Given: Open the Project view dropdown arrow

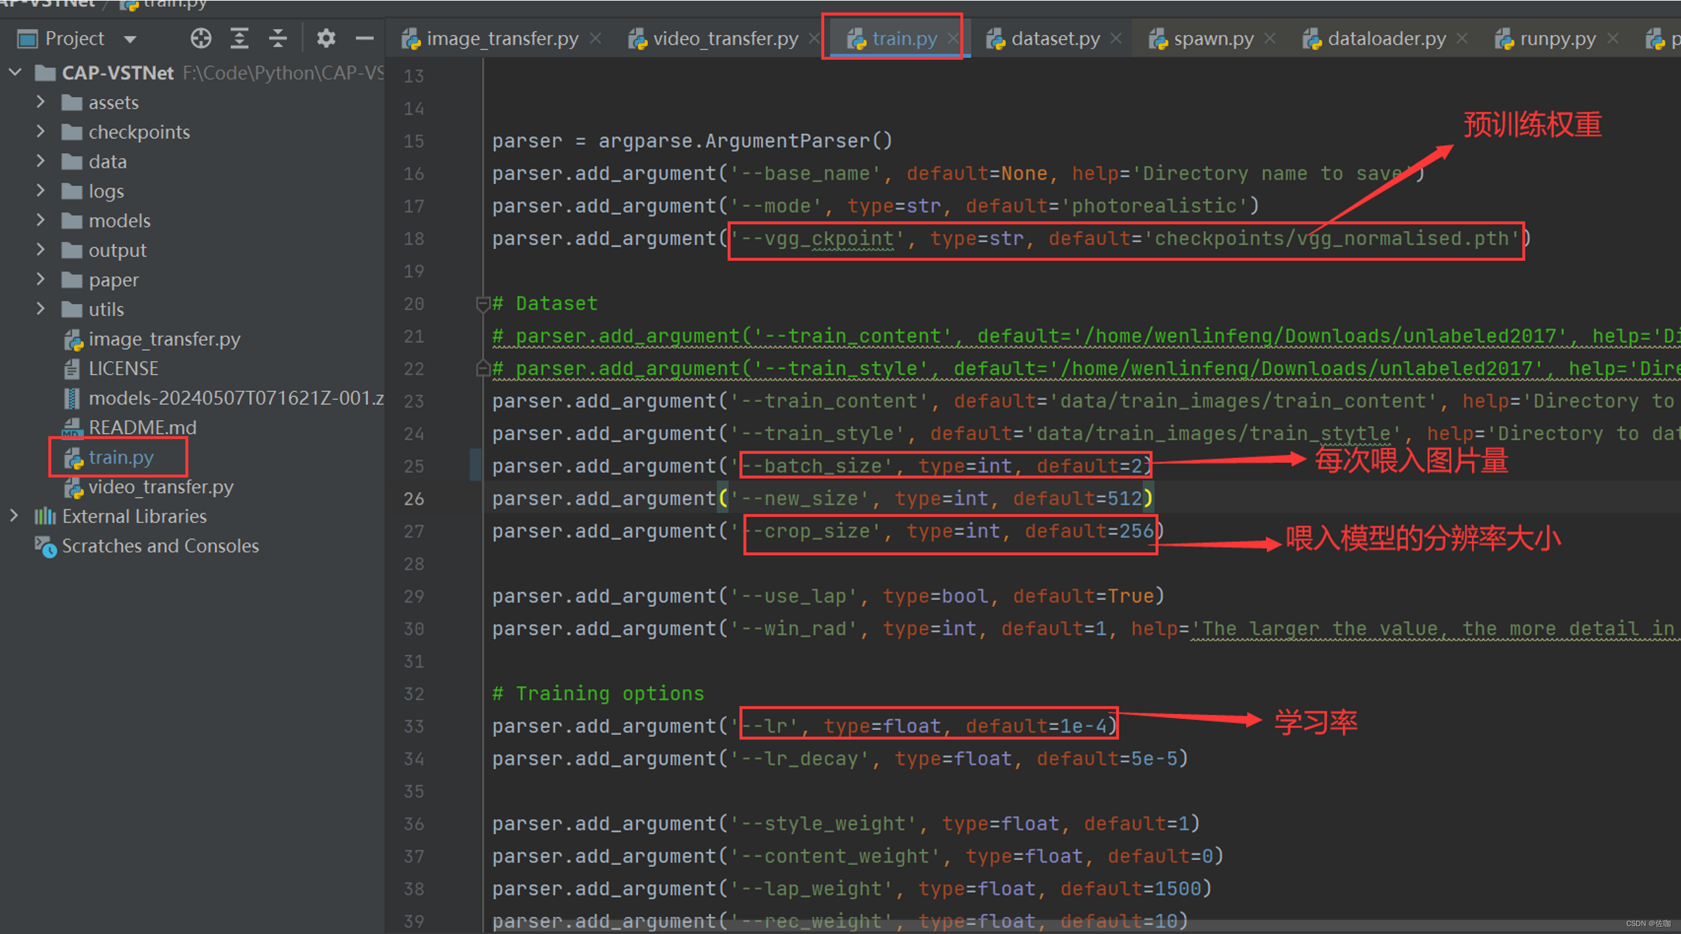Looking at the screenshot, I should [x=130, y=39].
